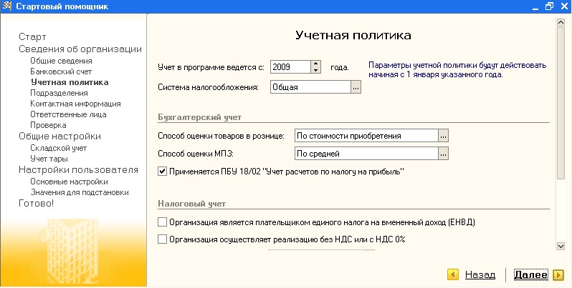Open the Подразделения step
This screenshot has height=288, width=572.
point(59,93)
